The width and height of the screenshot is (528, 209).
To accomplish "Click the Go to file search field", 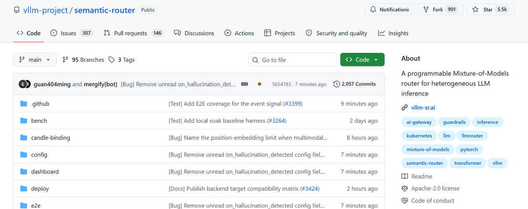I will tap(293, 60).
